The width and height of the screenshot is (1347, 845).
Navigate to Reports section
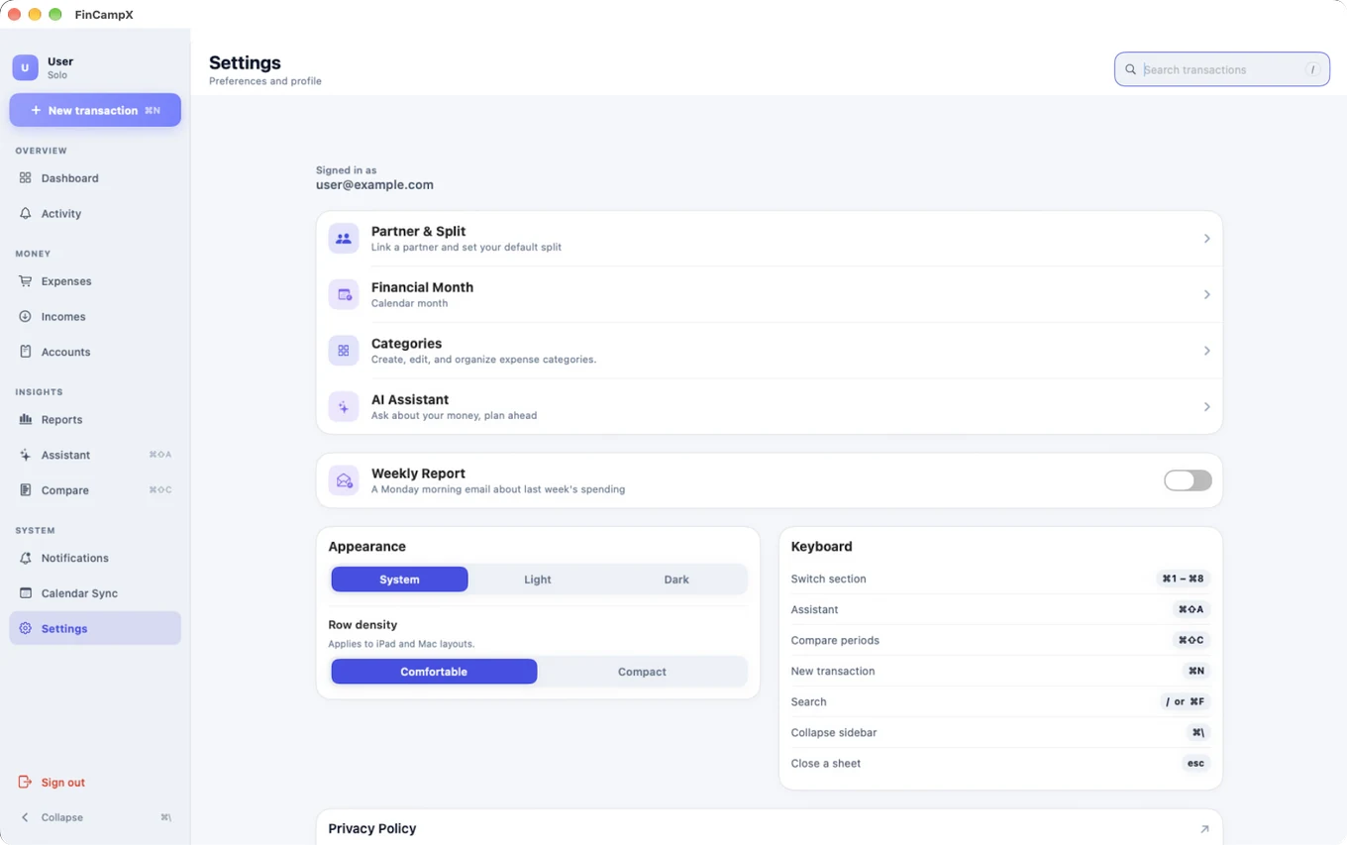coord(95,420)
